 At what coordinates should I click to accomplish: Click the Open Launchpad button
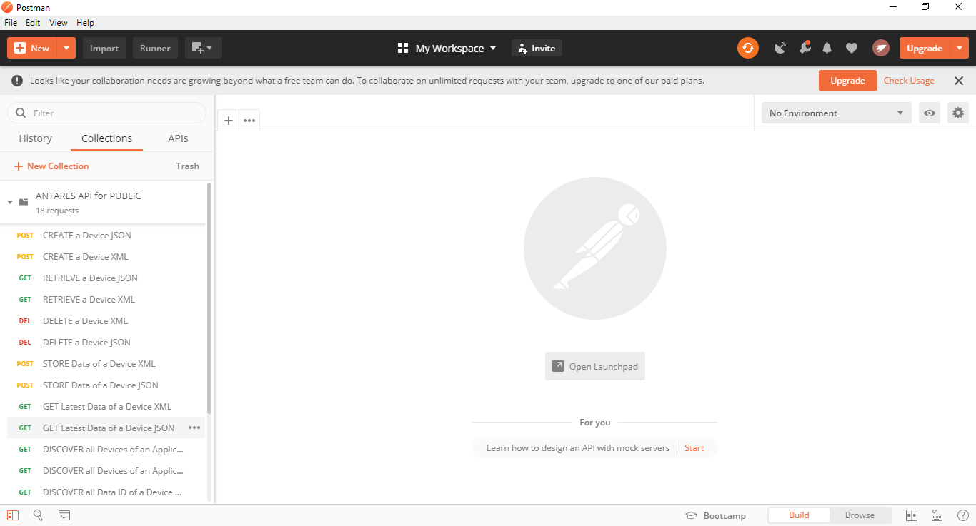coord(594,366)
